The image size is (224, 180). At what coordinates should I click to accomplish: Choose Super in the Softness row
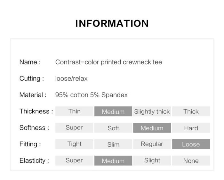[x=74, y=128]
